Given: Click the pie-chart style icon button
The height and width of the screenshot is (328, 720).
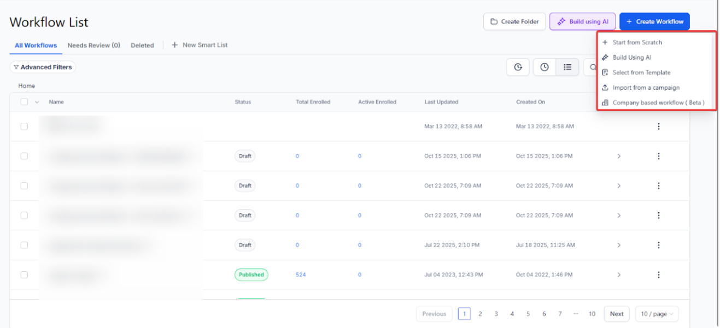Looking at the screenshot, I should [518, 67].
